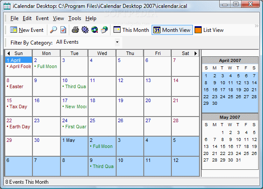Click the 1 April day header
This screenshot has height=189, width=263.
point(18,60)
